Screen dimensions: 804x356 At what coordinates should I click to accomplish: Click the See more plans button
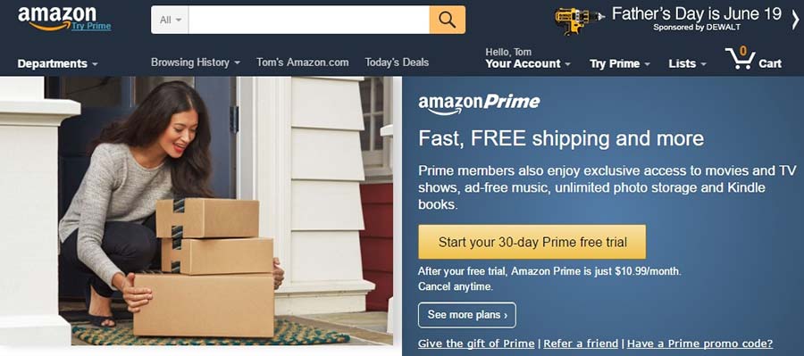coord(467,315)
